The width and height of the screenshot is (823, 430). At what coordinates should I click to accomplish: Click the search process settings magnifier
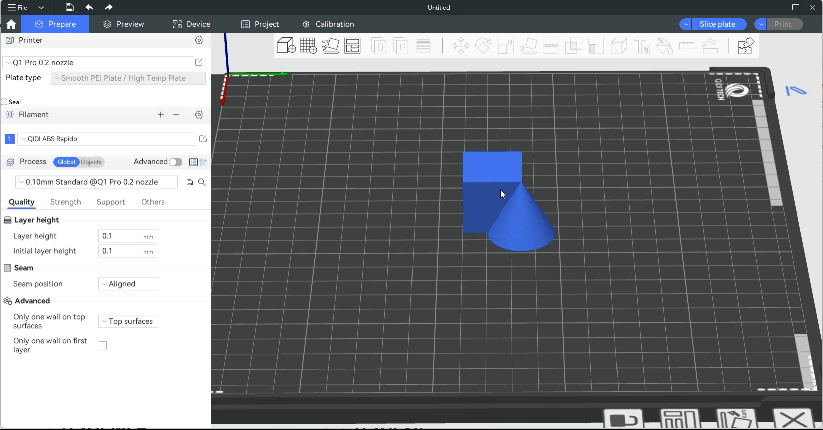click(x=202, y=182)
